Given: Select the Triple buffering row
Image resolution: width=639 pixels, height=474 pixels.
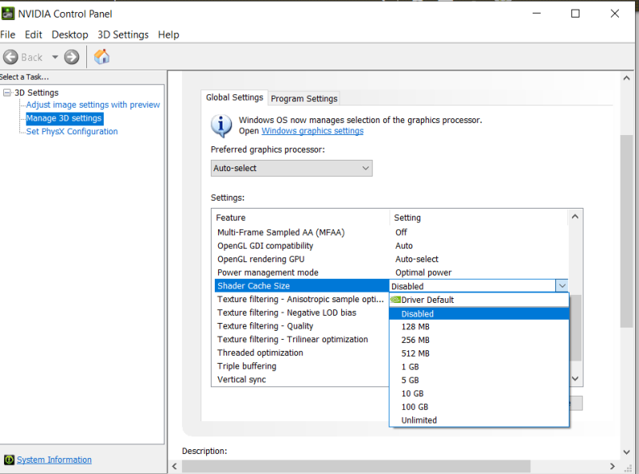Looking at the screenshot, I should point(302,366).
